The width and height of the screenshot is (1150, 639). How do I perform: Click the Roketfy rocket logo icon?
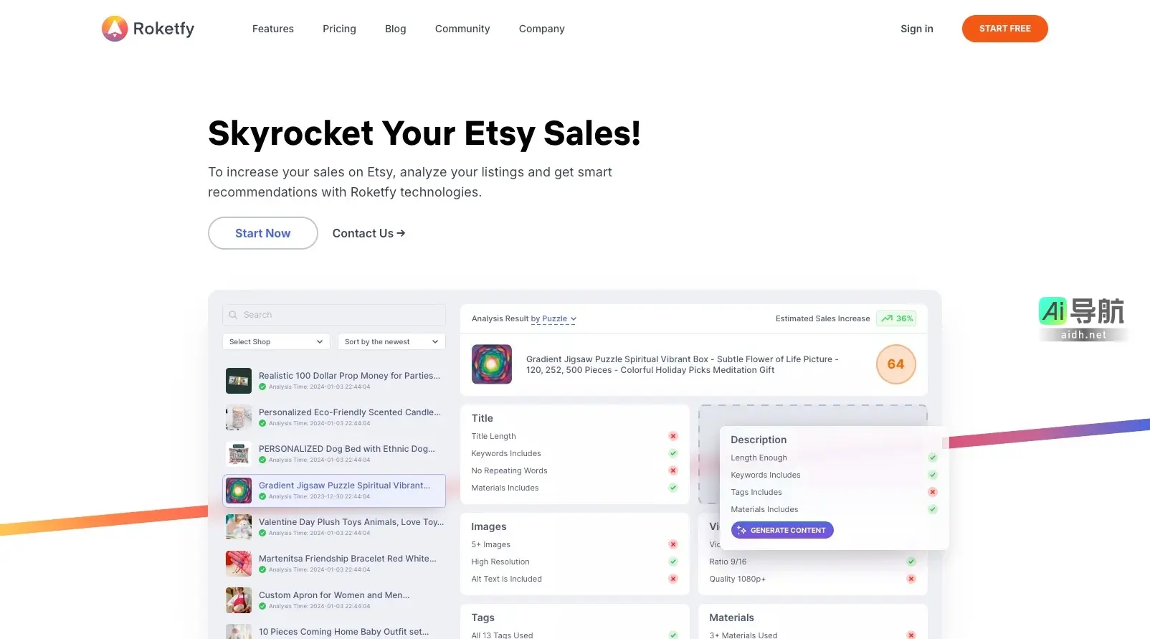click(x=115, y=29)
